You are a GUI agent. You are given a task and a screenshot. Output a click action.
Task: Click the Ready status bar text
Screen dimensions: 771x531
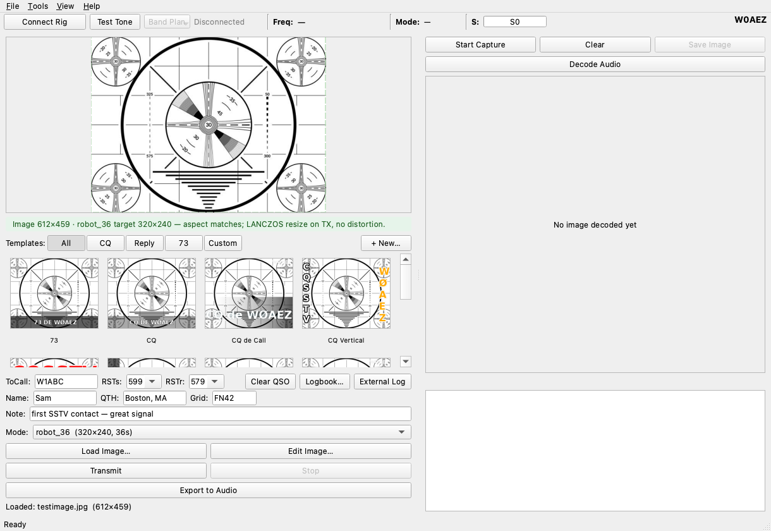pos(16,525)
